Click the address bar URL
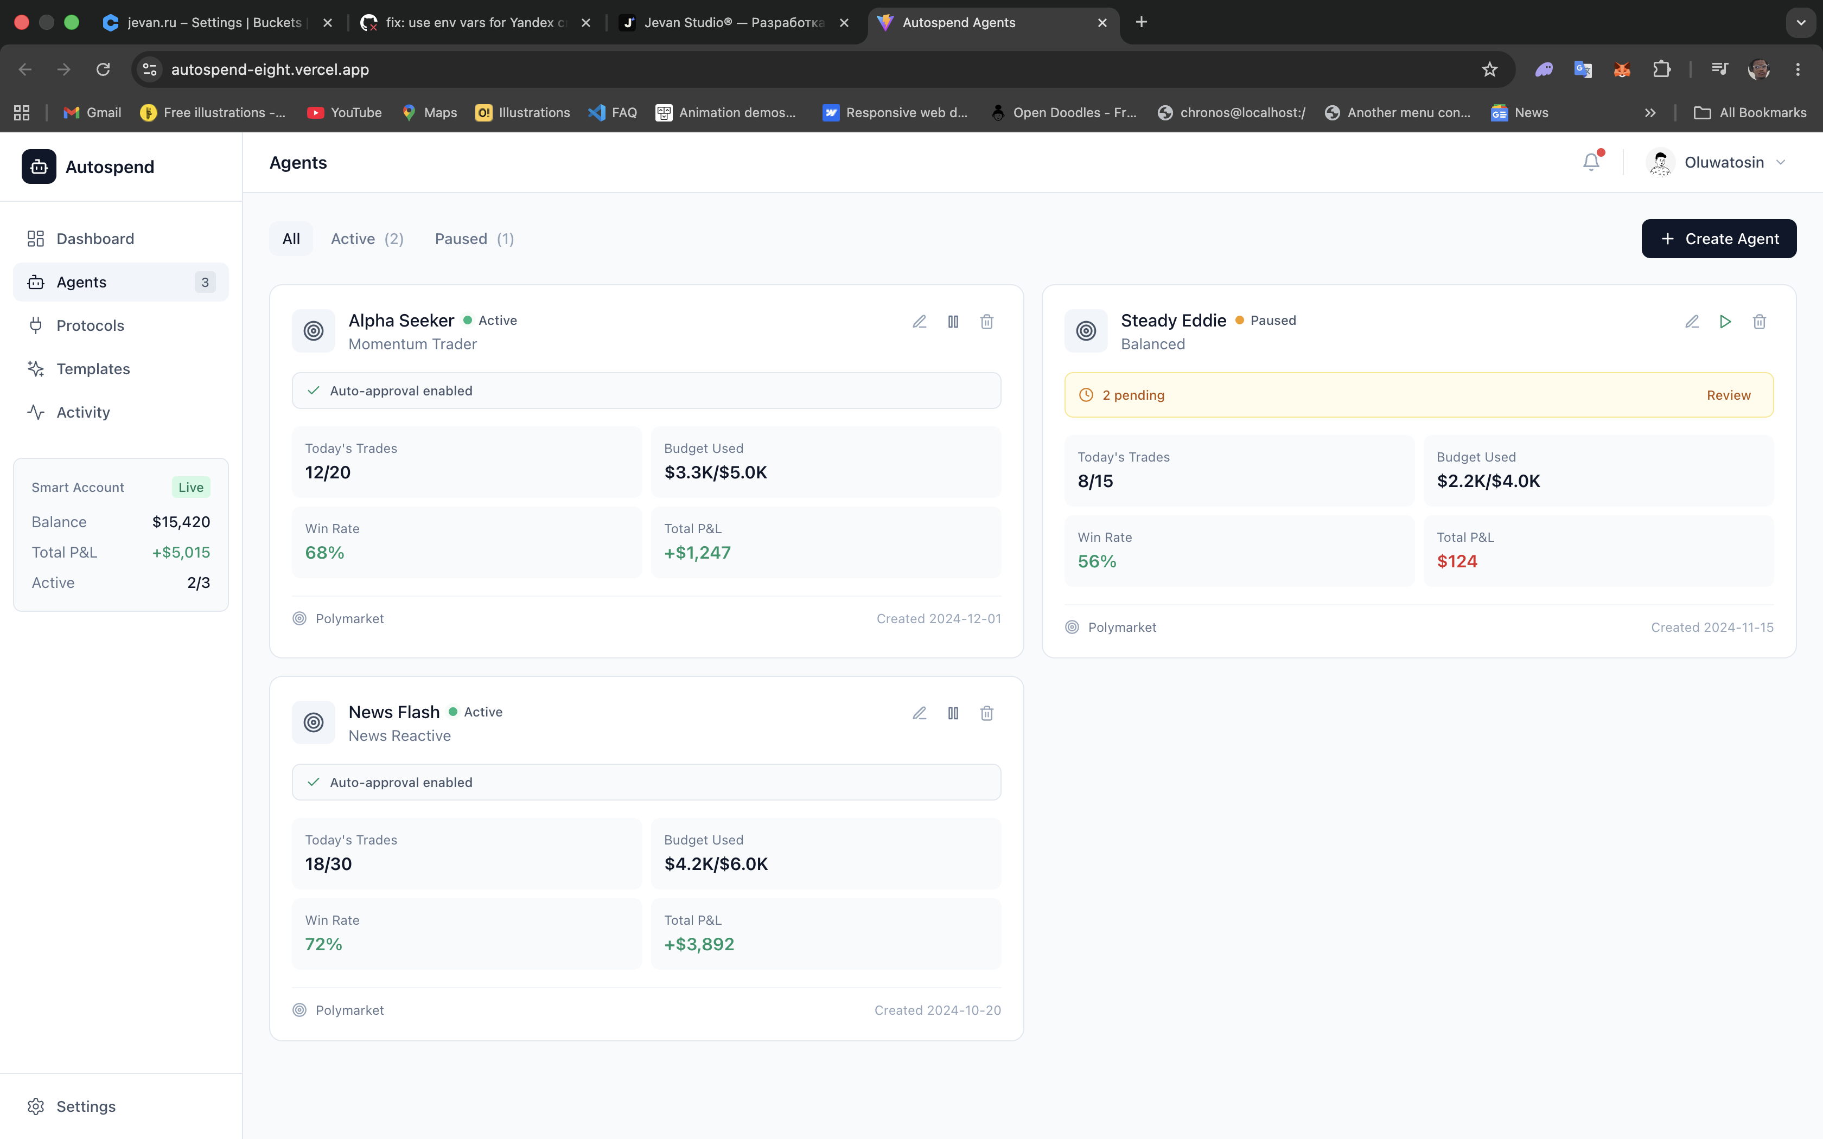1823x1139 pixels. 270,69
